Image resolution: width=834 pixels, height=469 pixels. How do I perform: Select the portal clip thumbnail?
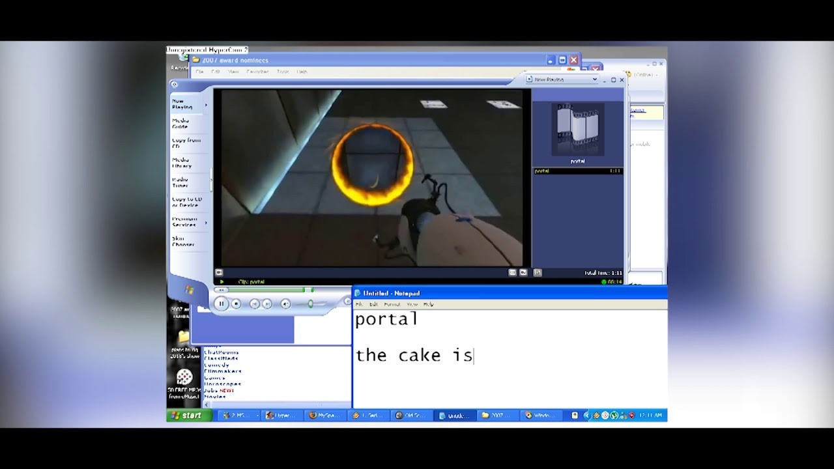577,130
